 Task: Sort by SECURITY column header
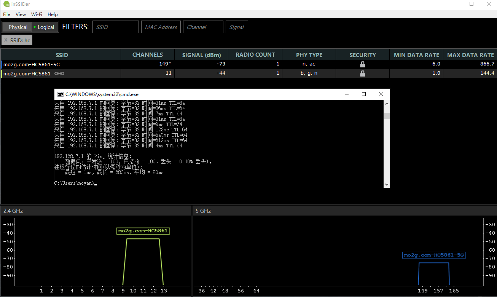363,55
